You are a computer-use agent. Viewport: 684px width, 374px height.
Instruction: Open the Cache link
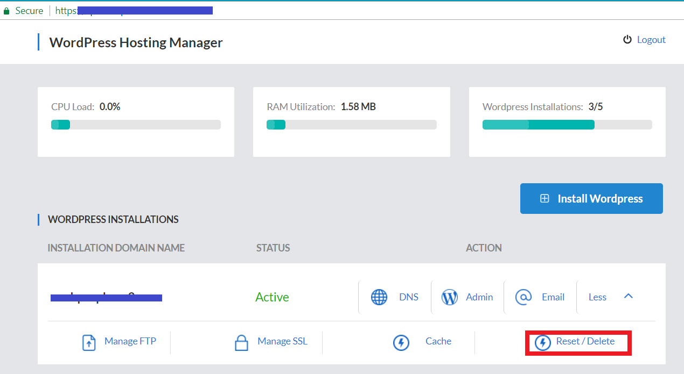[438, 341]
